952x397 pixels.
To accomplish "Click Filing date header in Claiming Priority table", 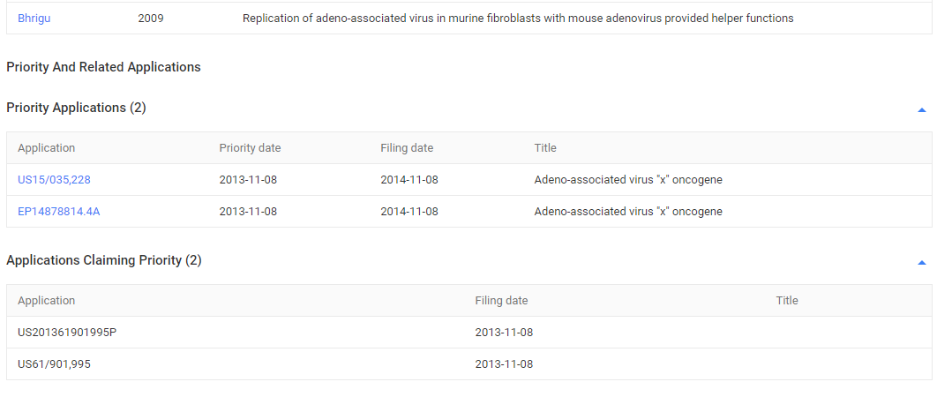I will [501, 301].
